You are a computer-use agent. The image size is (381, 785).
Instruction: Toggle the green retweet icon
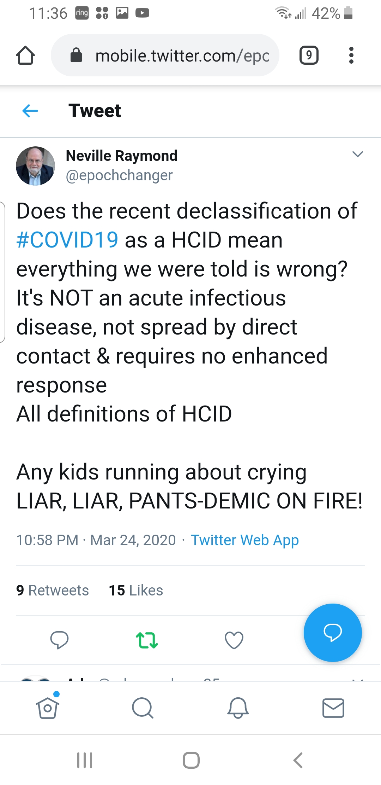(147, 640)
